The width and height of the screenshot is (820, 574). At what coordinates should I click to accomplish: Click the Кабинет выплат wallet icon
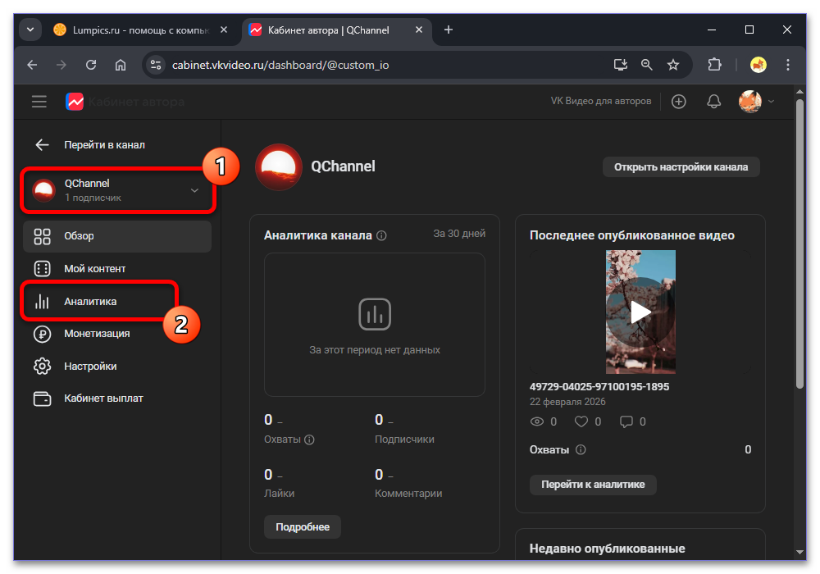click(x=43, y=399)
